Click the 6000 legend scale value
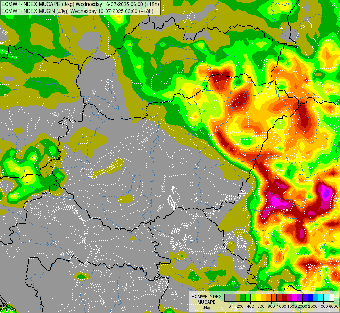 tap(334, 306)
